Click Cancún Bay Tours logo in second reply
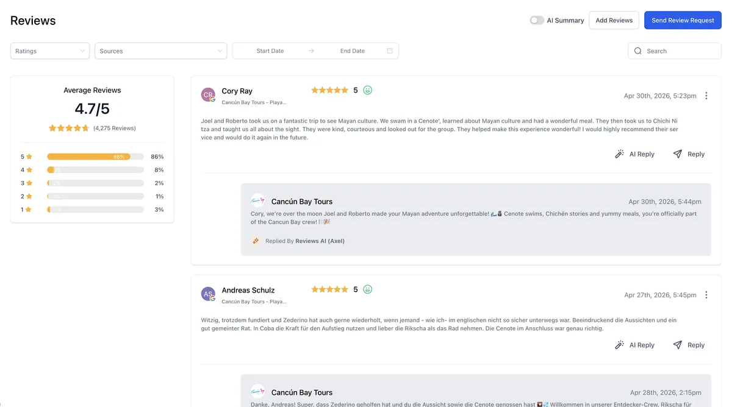 pyautogui.click(x=258, y=392)
